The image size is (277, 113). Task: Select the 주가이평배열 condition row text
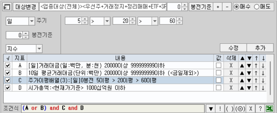coord(92,80)
